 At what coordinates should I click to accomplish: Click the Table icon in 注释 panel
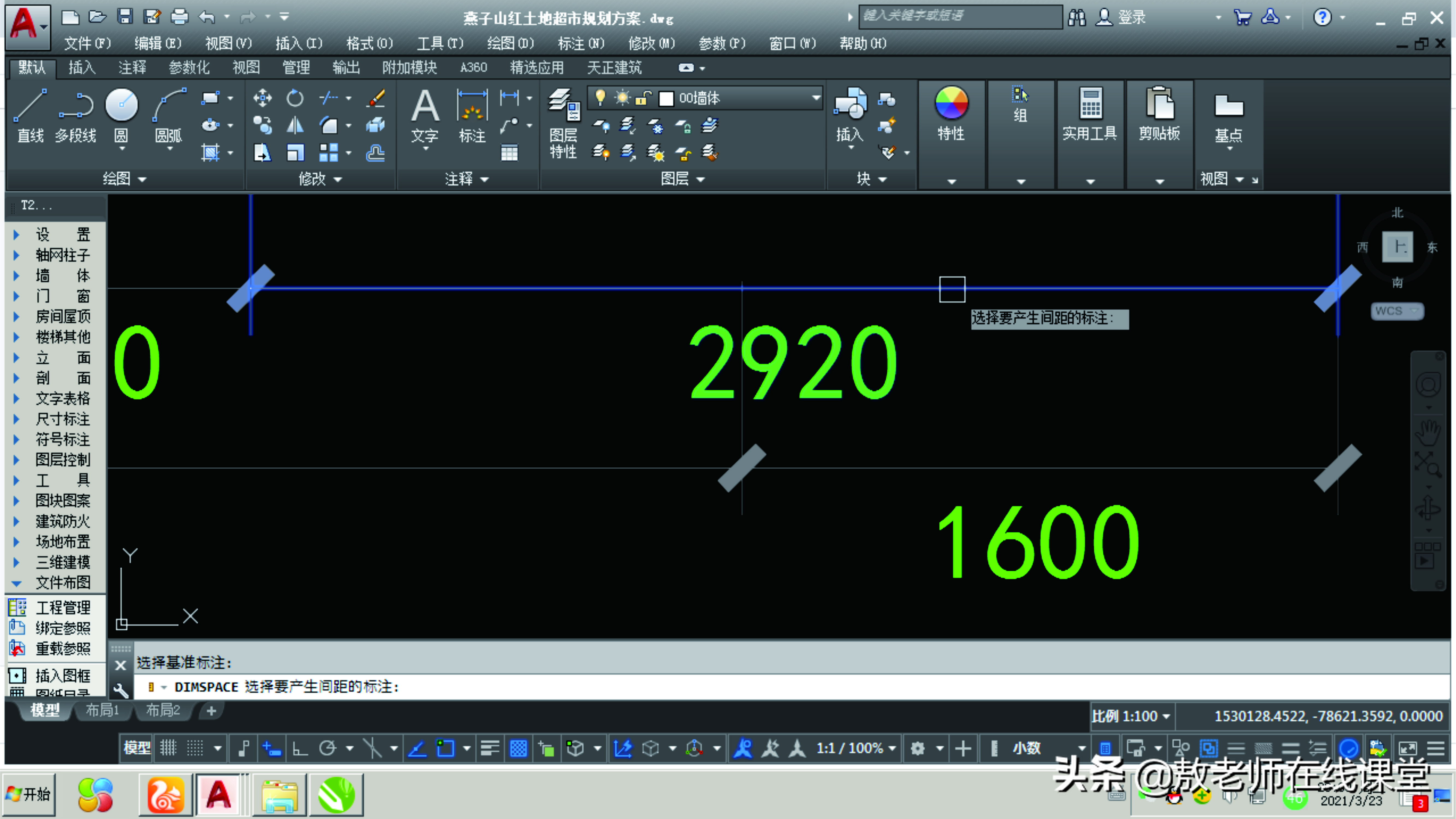509,153
